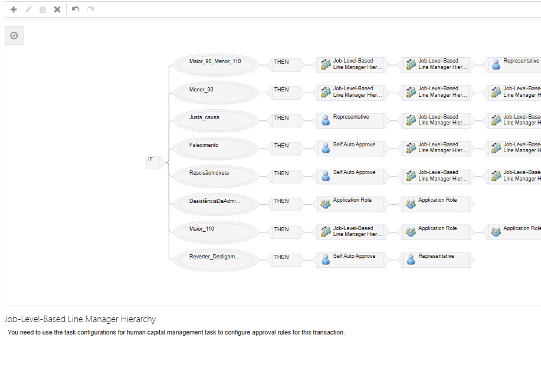541x387 pixels.
Task: Click the Copy document icon in toolbar
Action: pos(41,9)
